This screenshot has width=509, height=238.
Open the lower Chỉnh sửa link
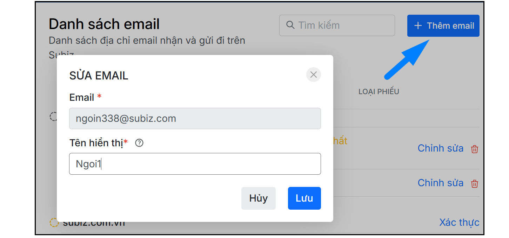tap(440, 183)
